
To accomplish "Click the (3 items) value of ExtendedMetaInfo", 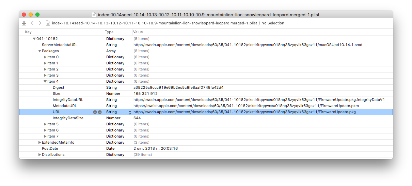I will [x=141, y=142].
